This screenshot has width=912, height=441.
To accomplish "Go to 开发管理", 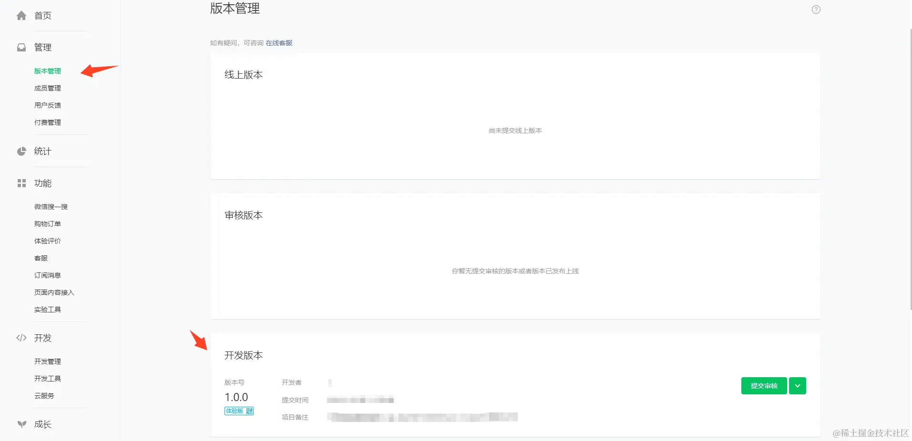I will (x=48, y=361).
